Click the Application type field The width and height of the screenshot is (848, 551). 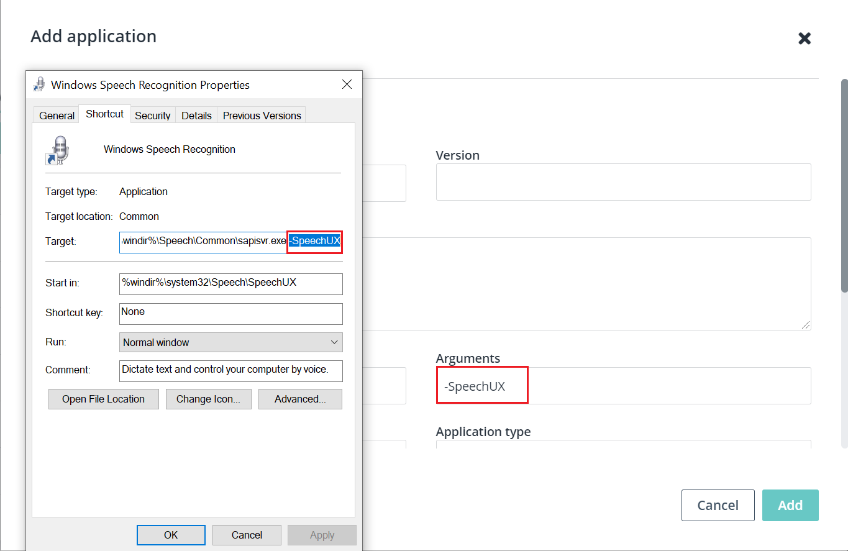pyautogui.click(x=623, y=445)
